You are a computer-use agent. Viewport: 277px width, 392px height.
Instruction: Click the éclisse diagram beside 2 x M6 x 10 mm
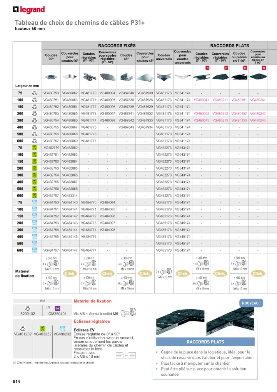[126, 355]
